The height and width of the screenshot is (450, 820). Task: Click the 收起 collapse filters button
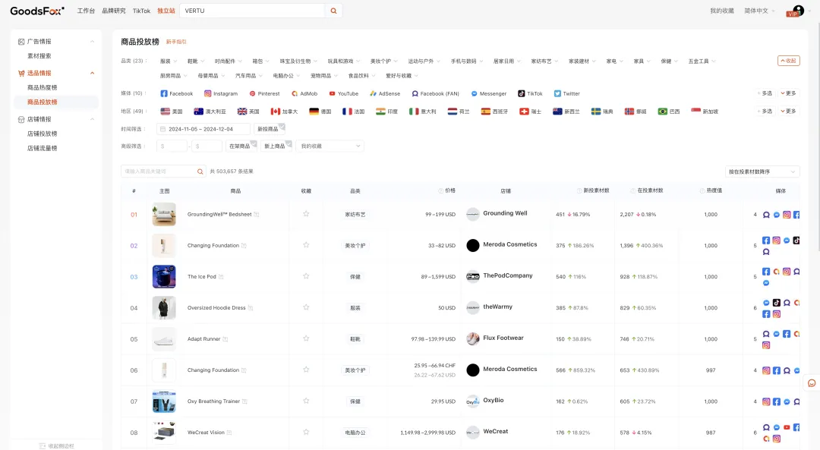[x=788, y=61]
